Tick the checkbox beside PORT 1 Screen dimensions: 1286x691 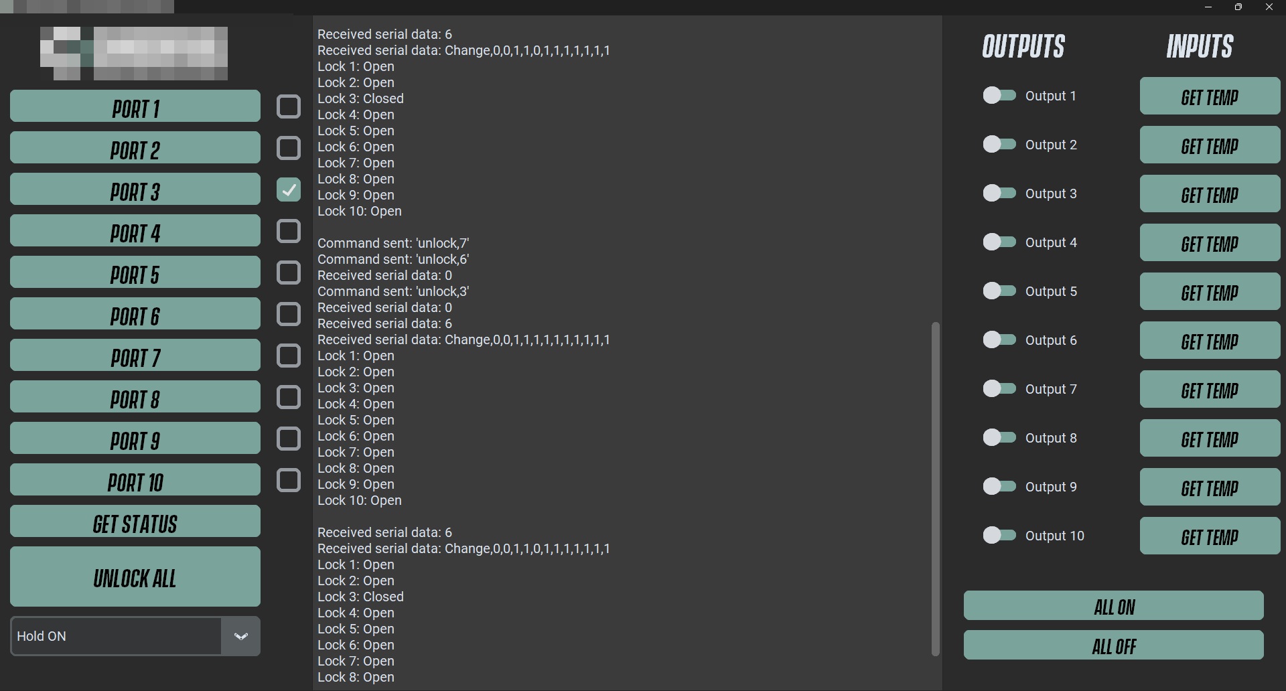[289, 106]
